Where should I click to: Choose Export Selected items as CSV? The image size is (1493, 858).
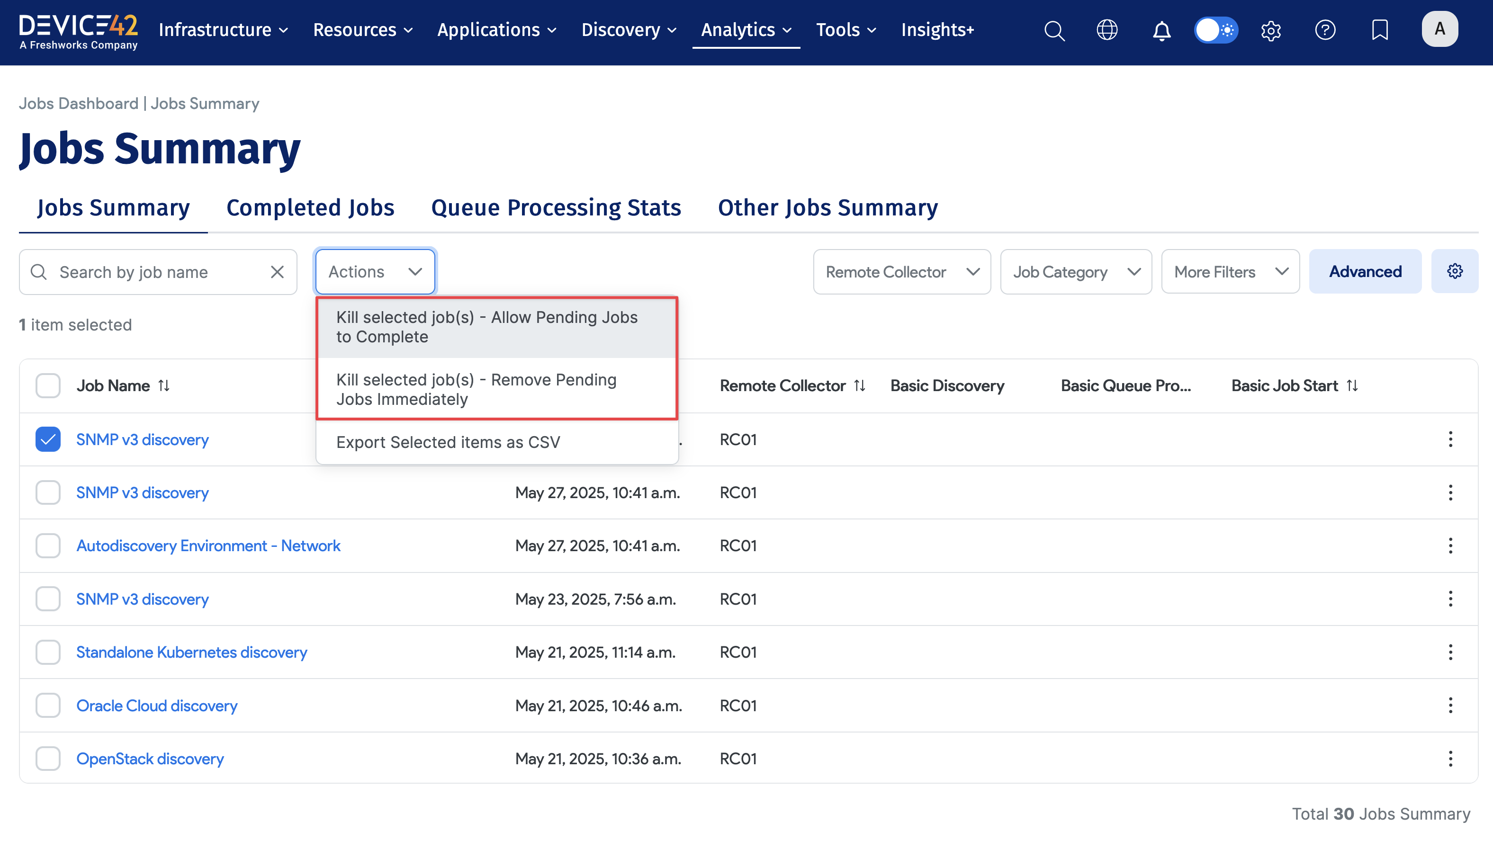pyautogui.click(x=496, y=442)
